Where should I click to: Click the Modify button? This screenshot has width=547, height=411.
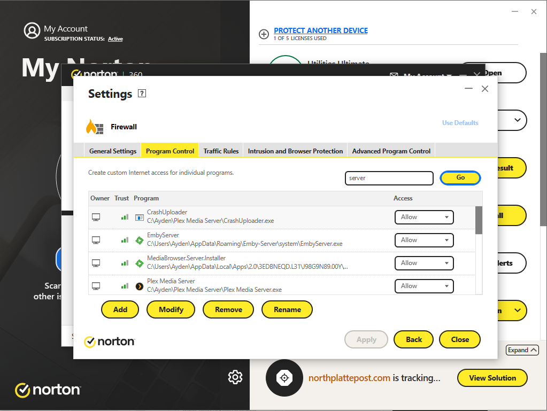tap(171, 309)
